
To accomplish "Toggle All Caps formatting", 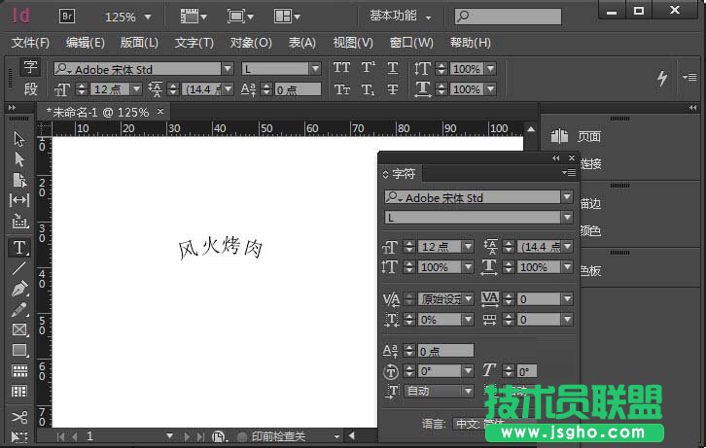I will tap(341, 68).
